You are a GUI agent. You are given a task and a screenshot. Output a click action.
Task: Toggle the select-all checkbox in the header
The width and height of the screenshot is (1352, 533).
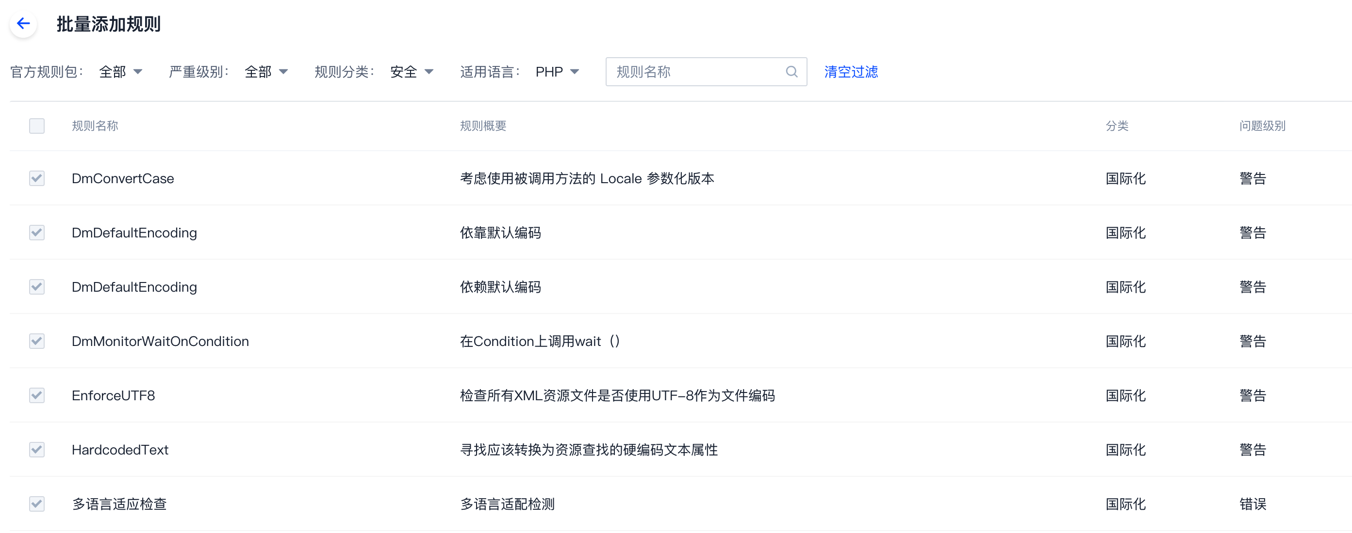click(x=36, y=126)
